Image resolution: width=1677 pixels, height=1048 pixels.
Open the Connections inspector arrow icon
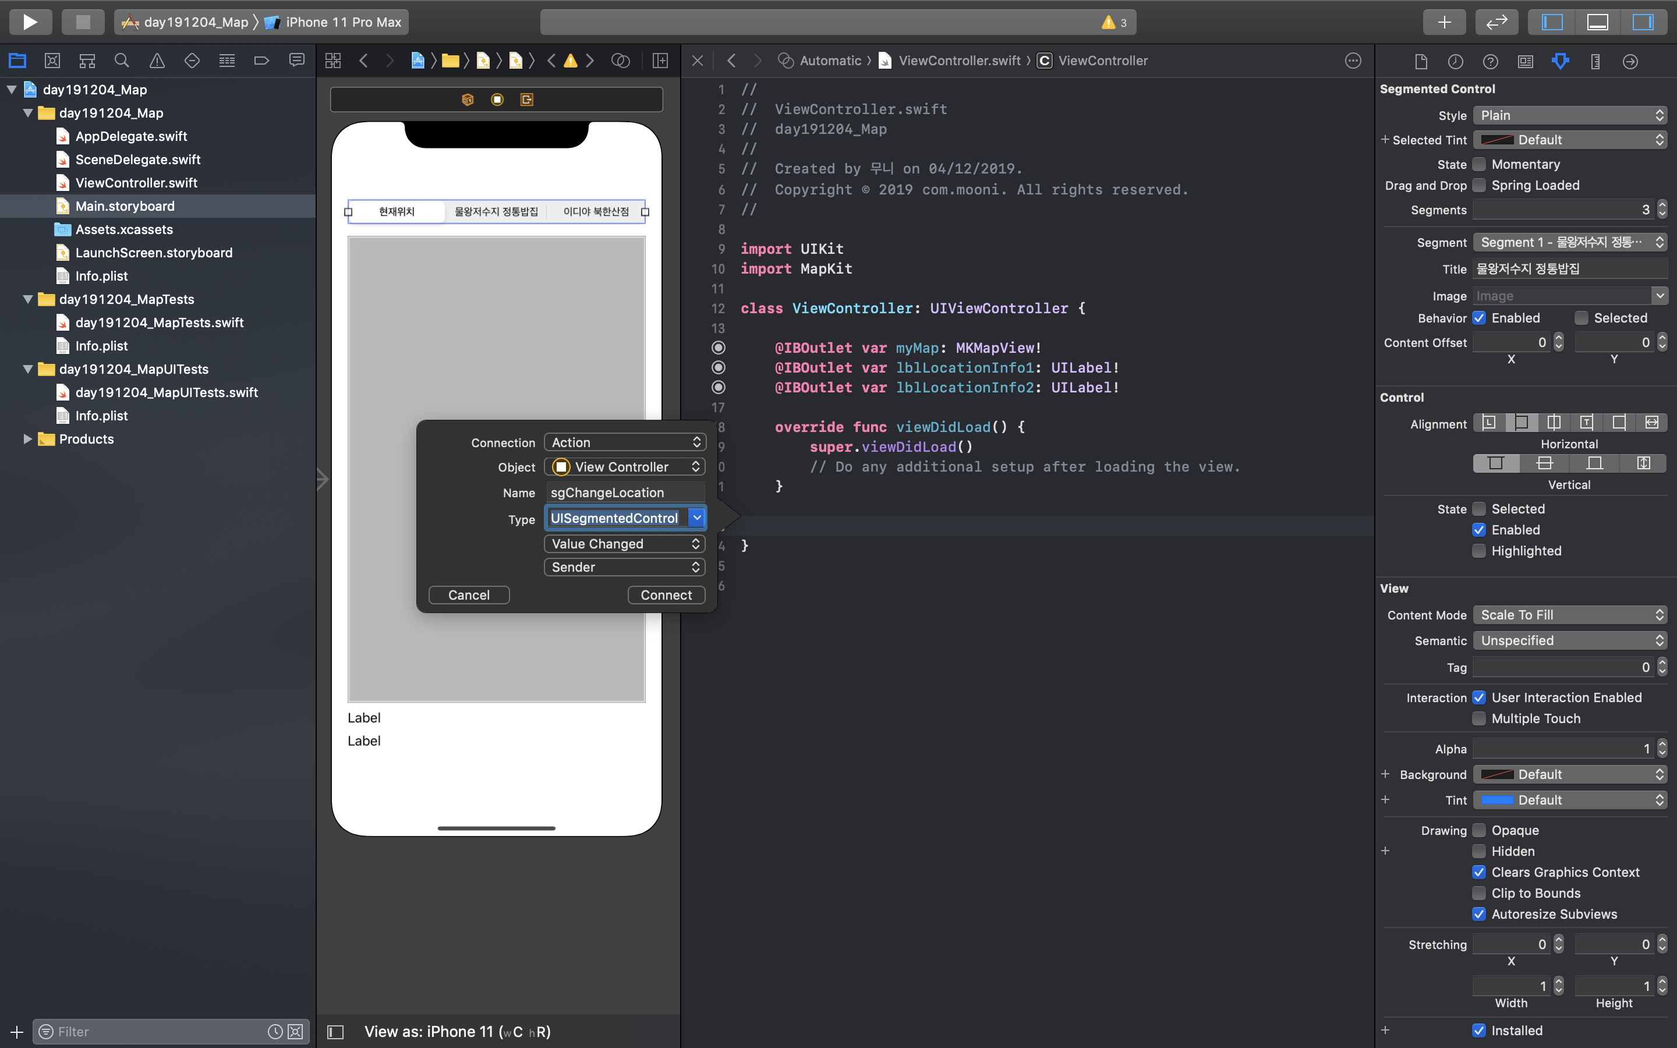pos(1630,61)
